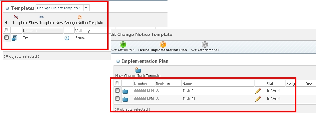
Task: Open Define Implementation Plan step label
Action: (x=162, y=50)
